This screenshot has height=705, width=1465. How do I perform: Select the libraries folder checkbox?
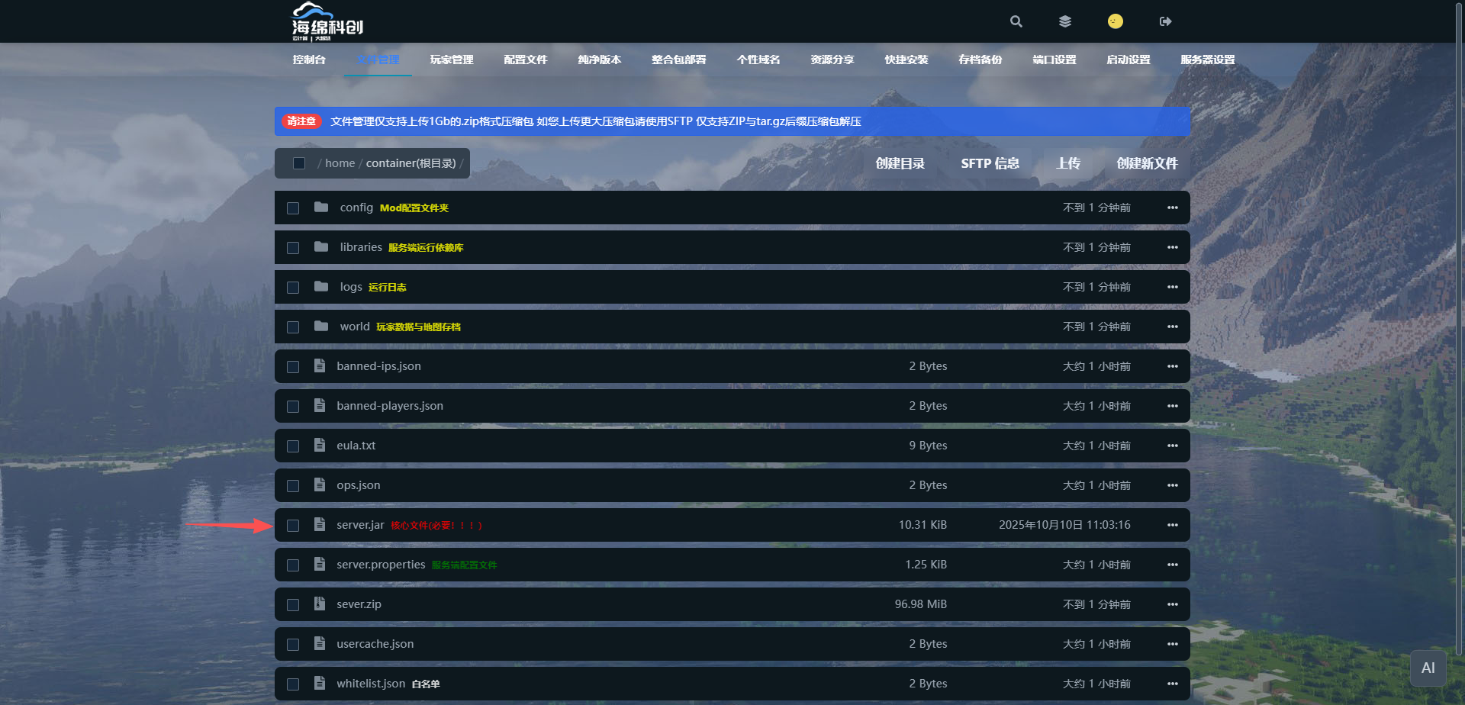293,248
